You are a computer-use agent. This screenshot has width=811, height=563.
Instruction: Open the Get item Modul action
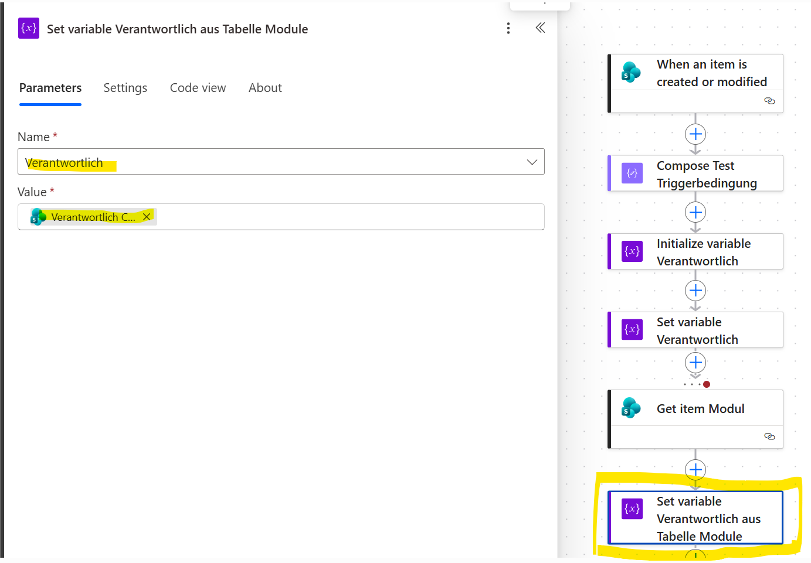[700, 409]
